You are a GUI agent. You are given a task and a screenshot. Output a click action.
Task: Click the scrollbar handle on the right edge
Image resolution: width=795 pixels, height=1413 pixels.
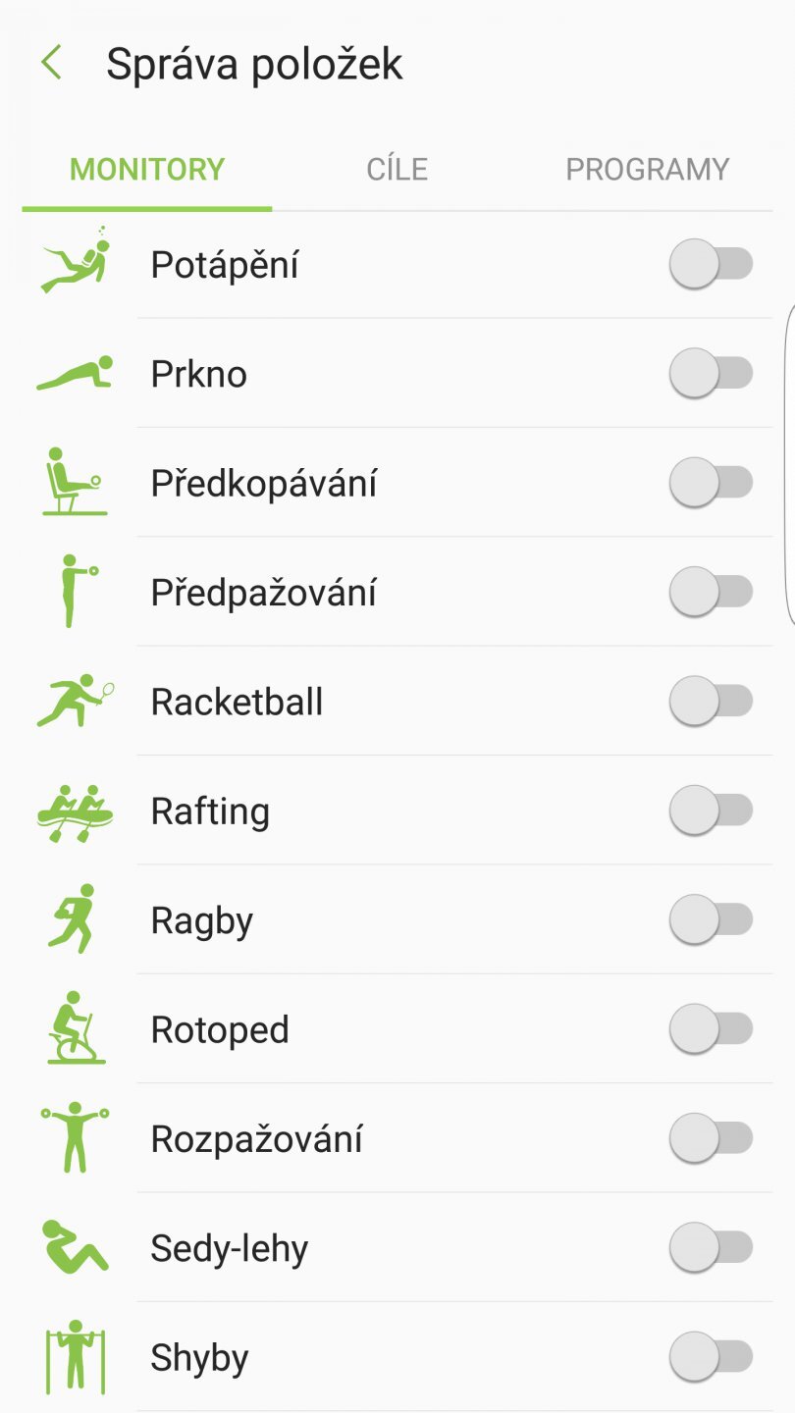click(x=789, y=463)
